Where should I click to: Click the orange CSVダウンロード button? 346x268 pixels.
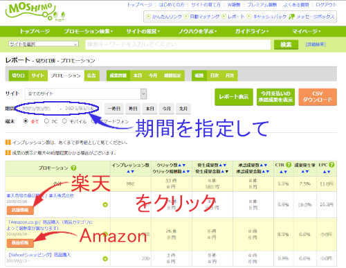click(318, 97)
